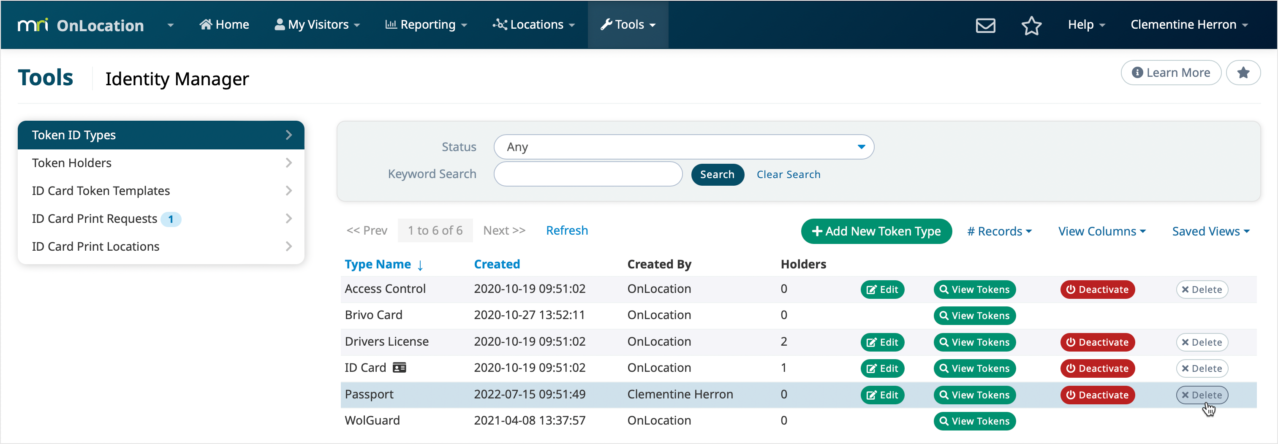Open the Help menu
1278x444 pixels.
pos(1087,24)
